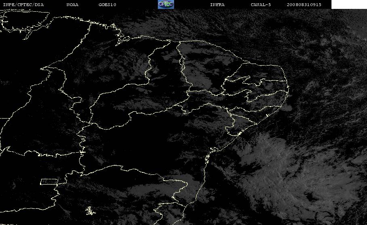The height and width of the screenshot is (225, 367).
Task: Click the GOES10 satellite label
Action: pos(107,4)
